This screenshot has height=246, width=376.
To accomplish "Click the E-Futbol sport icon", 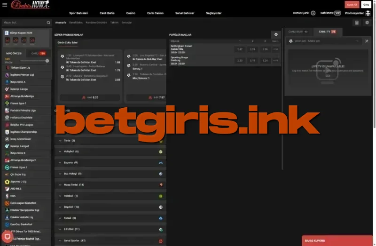I will click(161, 230).
